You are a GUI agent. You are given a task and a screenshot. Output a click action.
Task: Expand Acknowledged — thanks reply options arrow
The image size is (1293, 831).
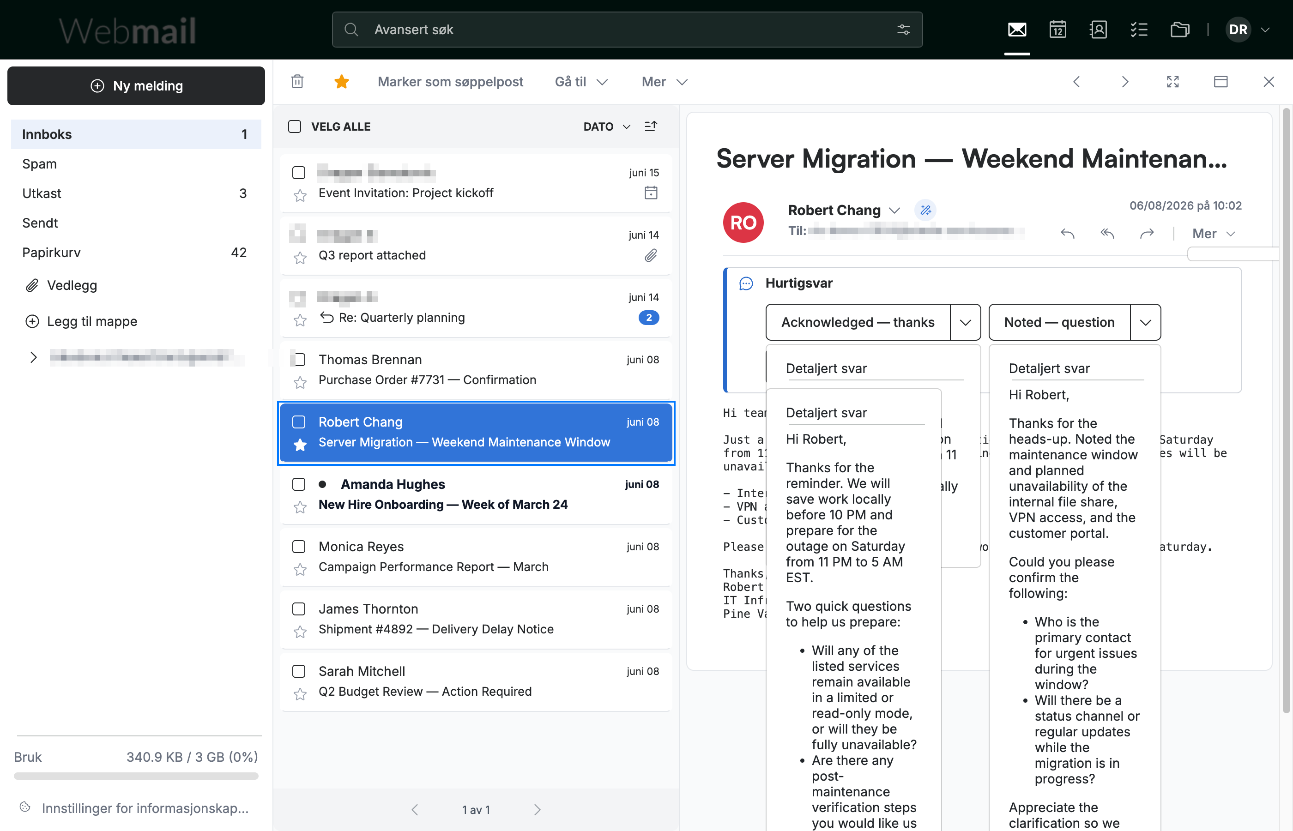click(x=966, y=322)
